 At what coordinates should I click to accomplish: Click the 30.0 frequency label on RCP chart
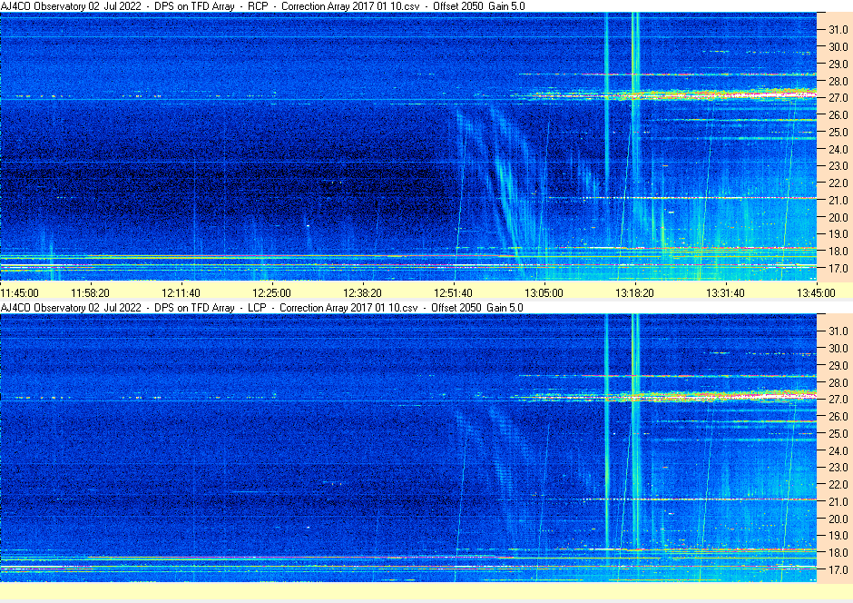click(x=838, y=47)
